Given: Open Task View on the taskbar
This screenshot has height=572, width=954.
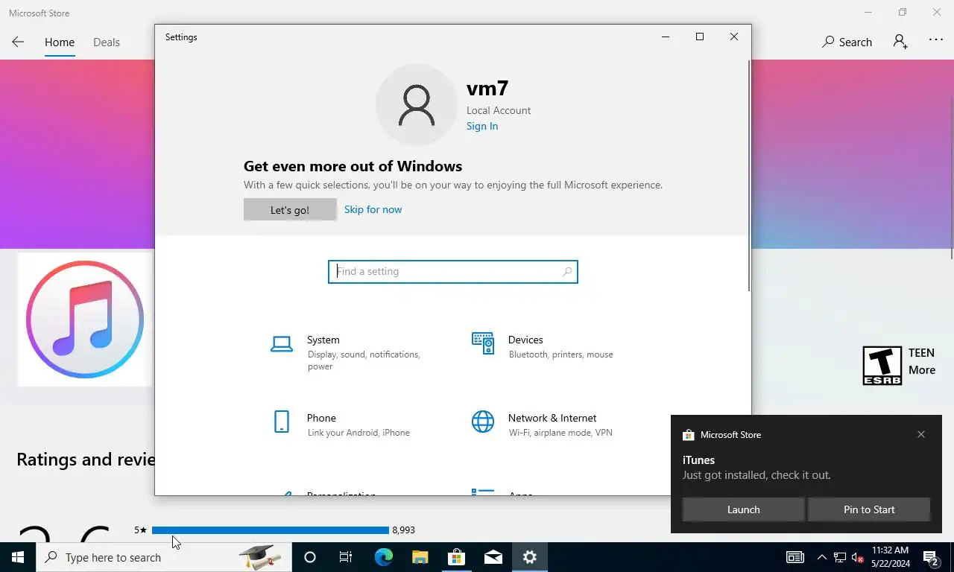Looking at the screenshot, I should coord(346,557).
